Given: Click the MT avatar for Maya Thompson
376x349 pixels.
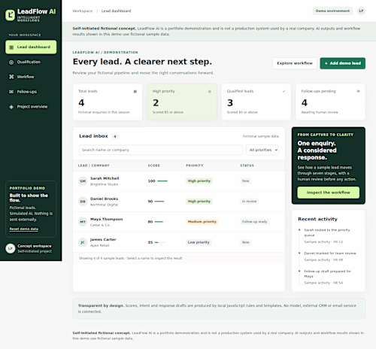Looking at the screenshot, I should 83,222.
